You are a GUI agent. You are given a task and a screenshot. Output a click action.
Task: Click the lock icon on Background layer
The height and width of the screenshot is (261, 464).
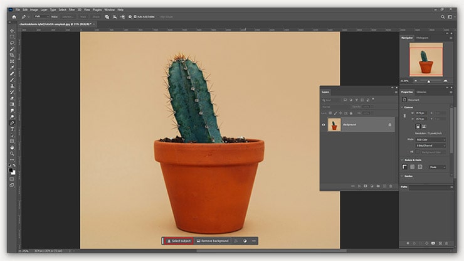pyautogui.click(x=389, y=125)
